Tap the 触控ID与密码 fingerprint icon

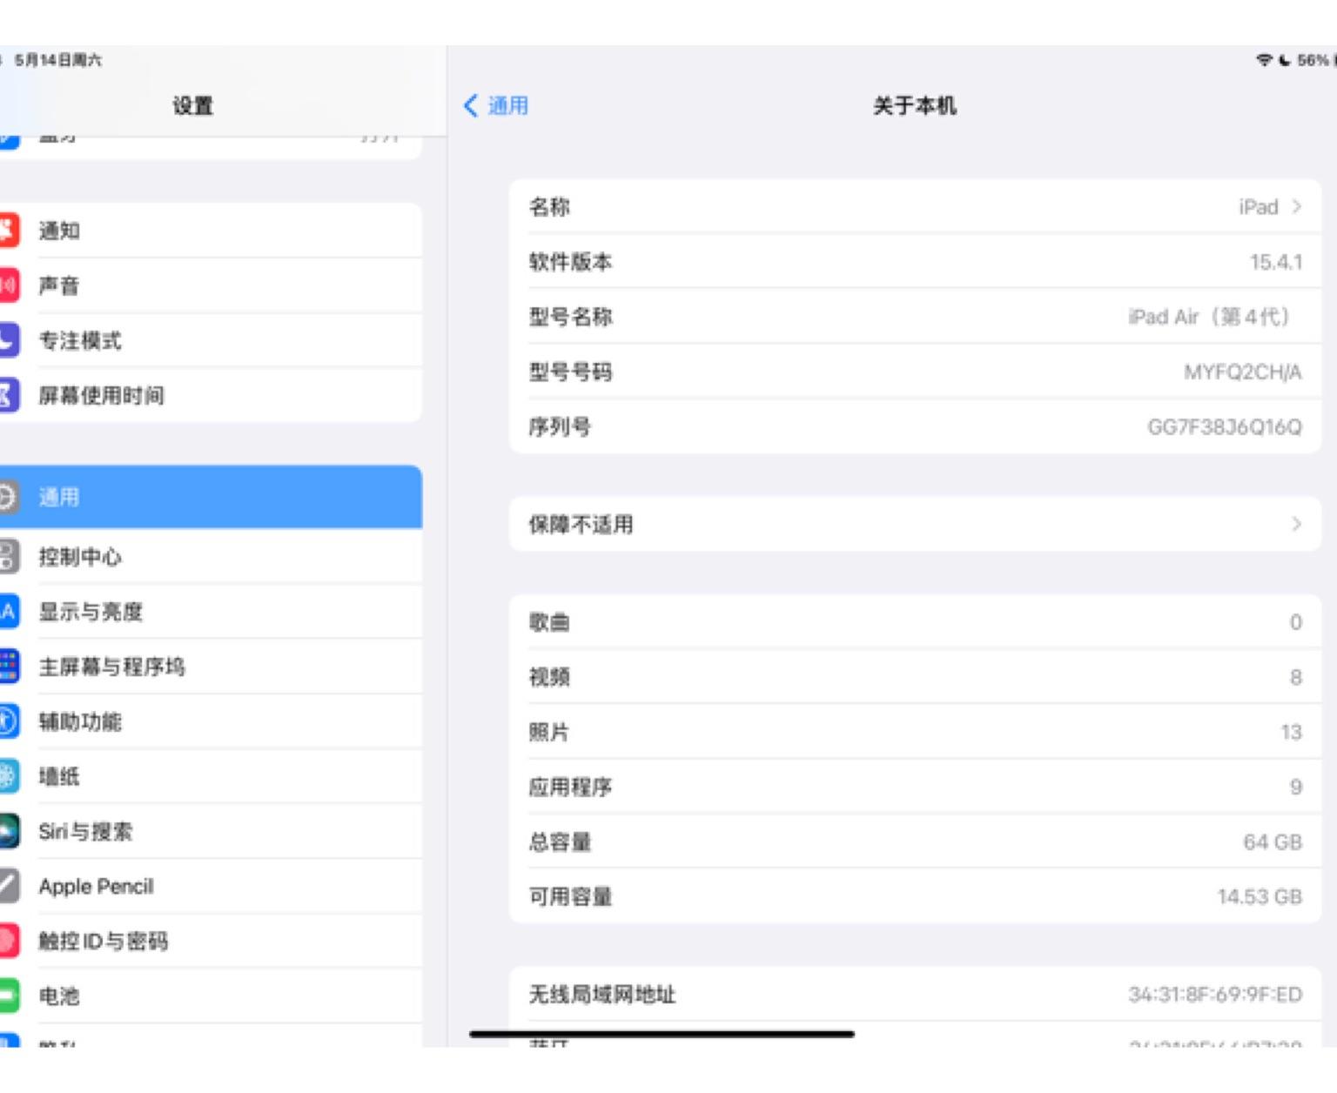[8, 941]
